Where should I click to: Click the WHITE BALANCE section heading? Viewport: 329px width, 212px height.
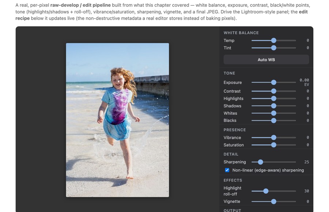(241, 33)
